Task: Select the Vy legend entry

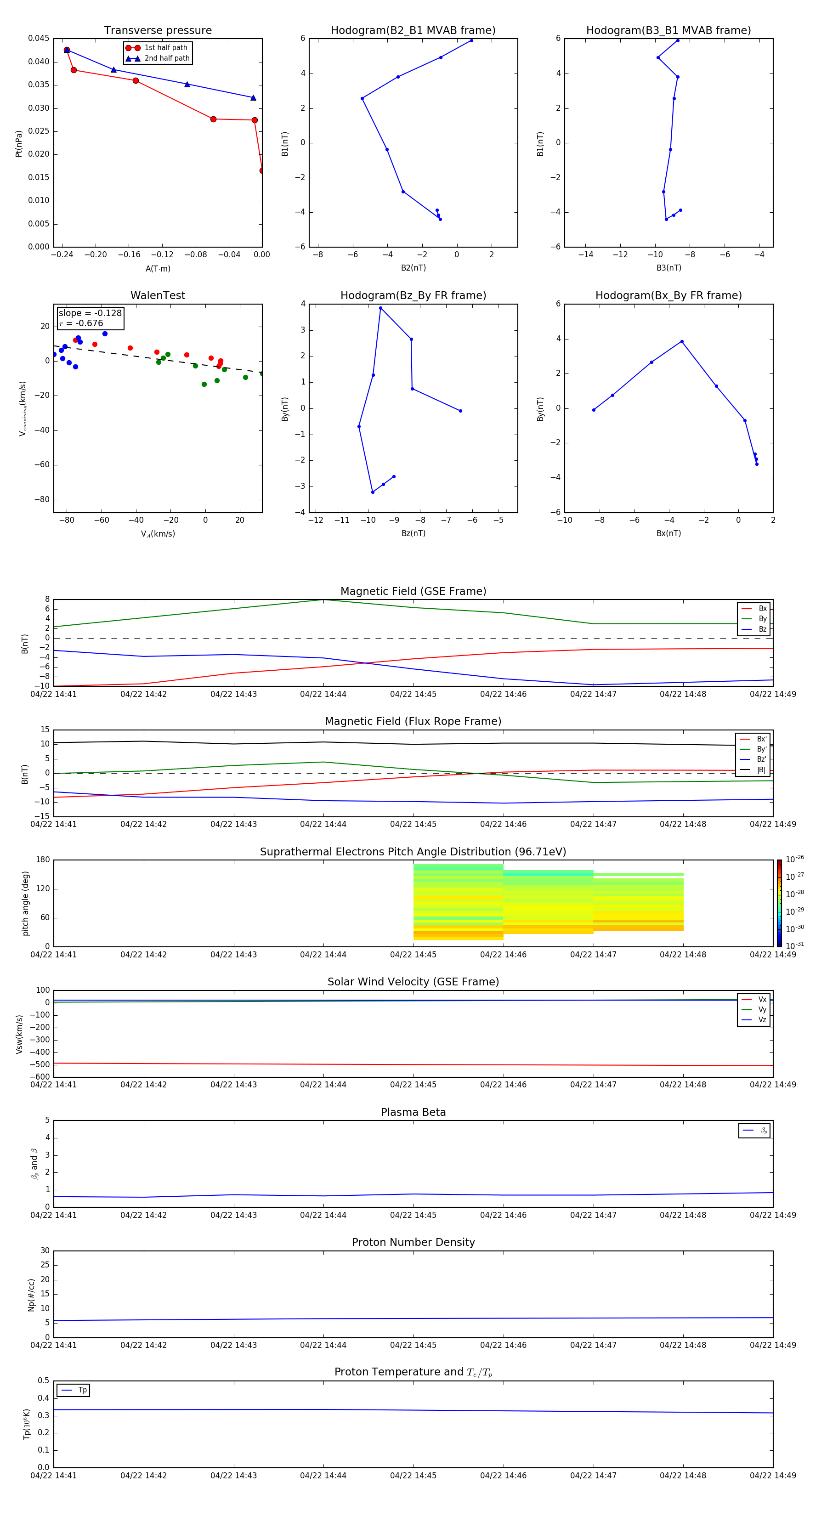Action: (x=754, y=1009)
